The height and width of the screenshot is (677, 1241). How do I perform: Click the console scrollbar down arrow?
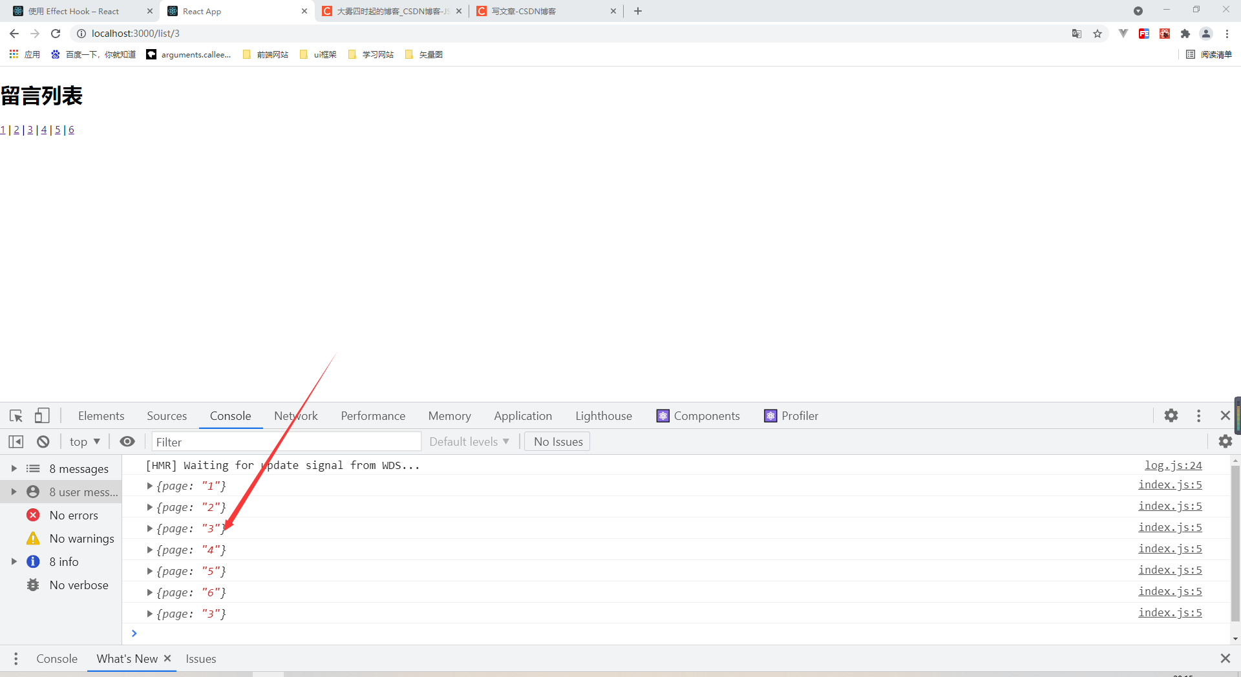[x=1235, y=639]
